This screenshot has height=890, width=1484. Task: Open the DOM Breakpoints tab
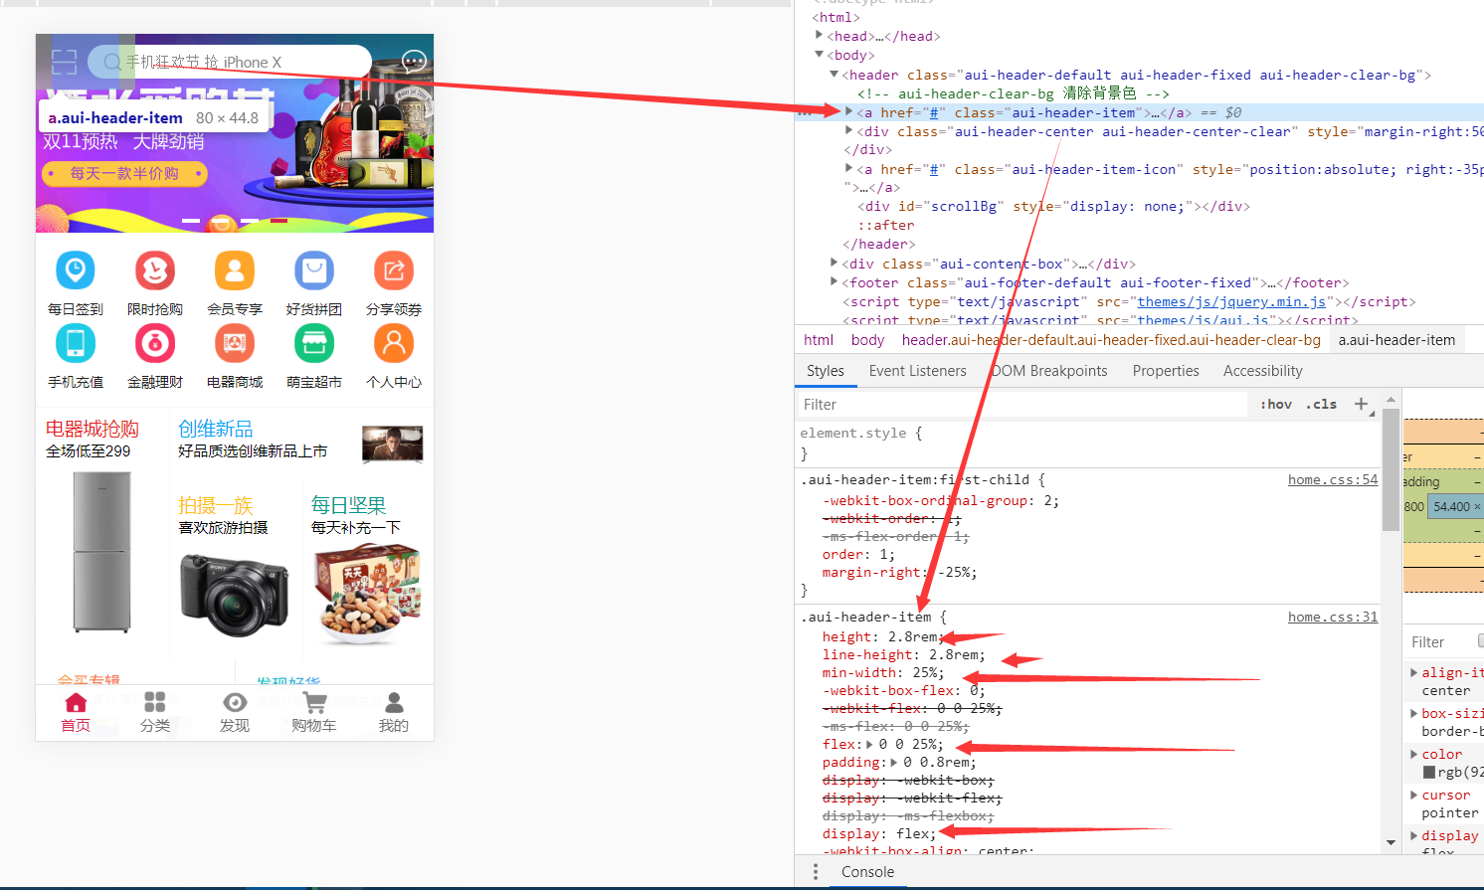[1049, 371]
